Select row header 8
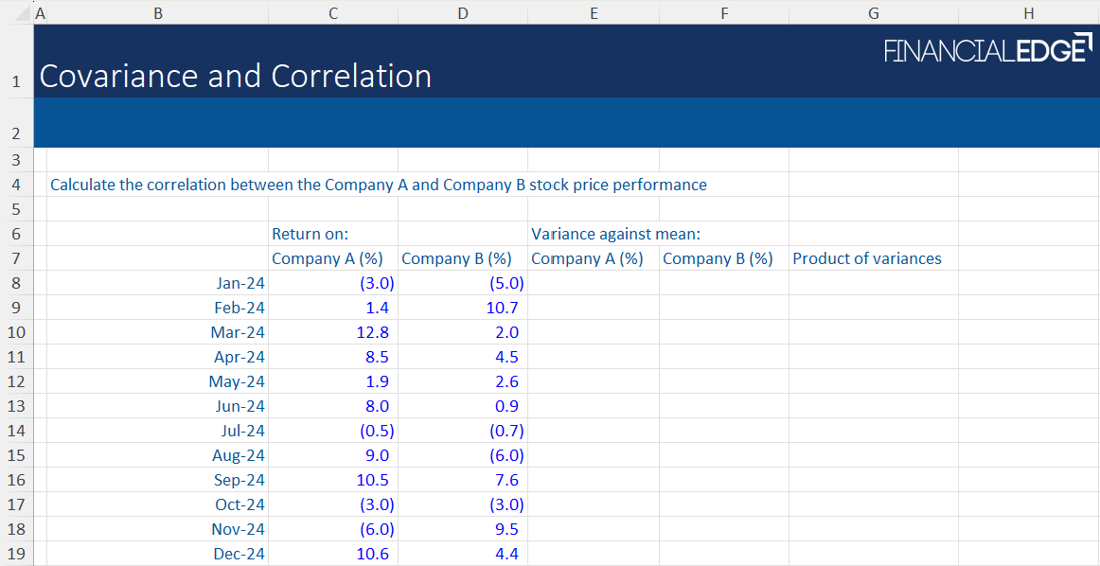The image size is (1100, 566). click(16, 282)
